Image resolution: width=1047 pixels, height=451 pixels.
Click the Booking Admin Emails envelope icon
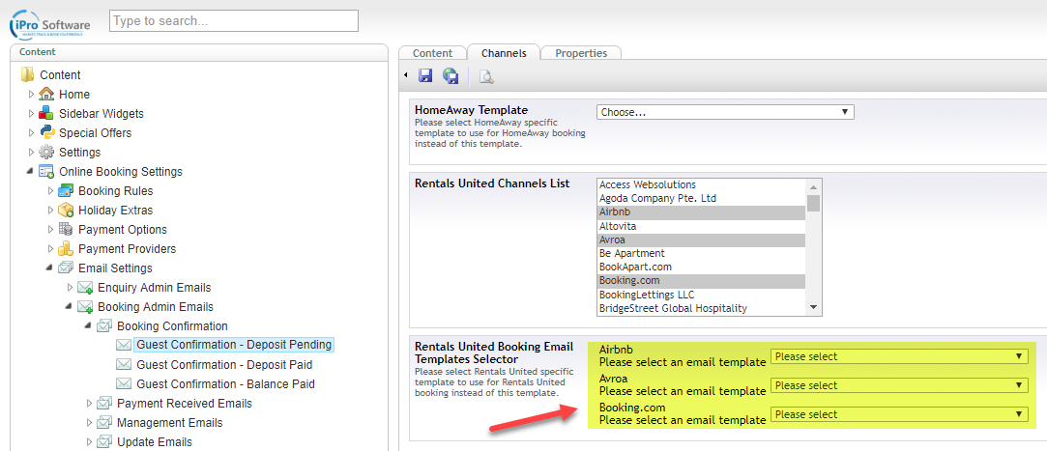coord(85,307)
